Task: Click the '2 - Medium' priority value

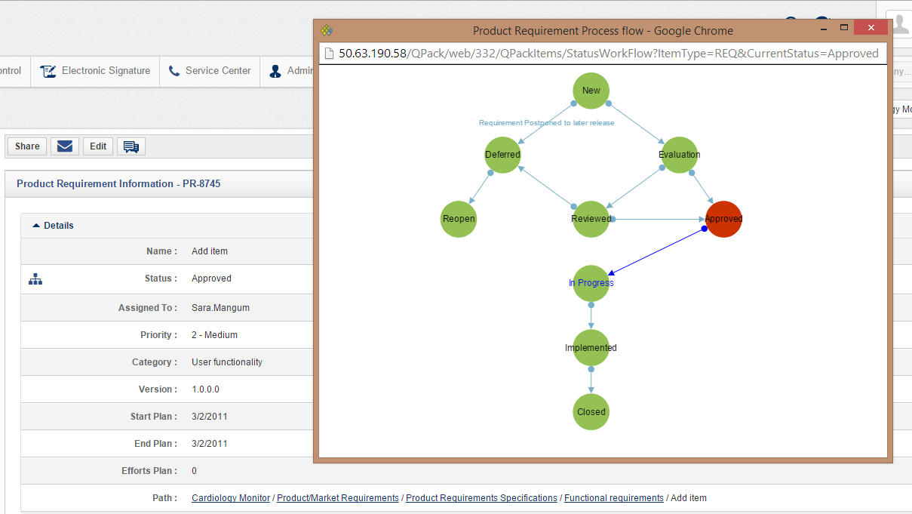Action: point(214,335)
